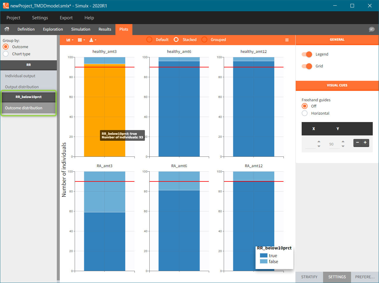379x283 pixels.
Task: Turn off the Legend toggle
Action: [307, 54]
